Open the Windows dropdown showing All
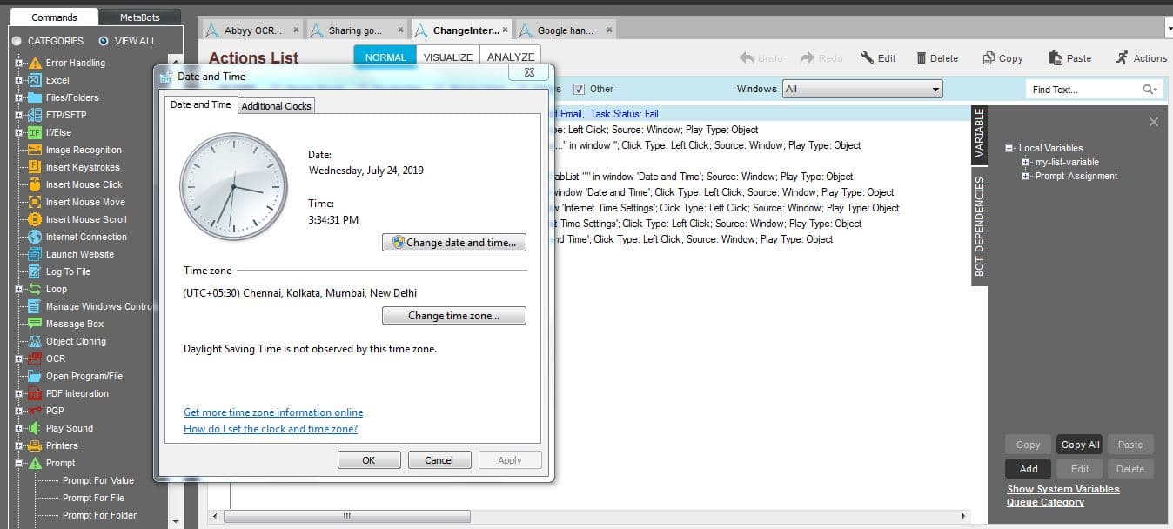Image resolution: width=1173 pixels, height=529 pixels. [862, 89]
